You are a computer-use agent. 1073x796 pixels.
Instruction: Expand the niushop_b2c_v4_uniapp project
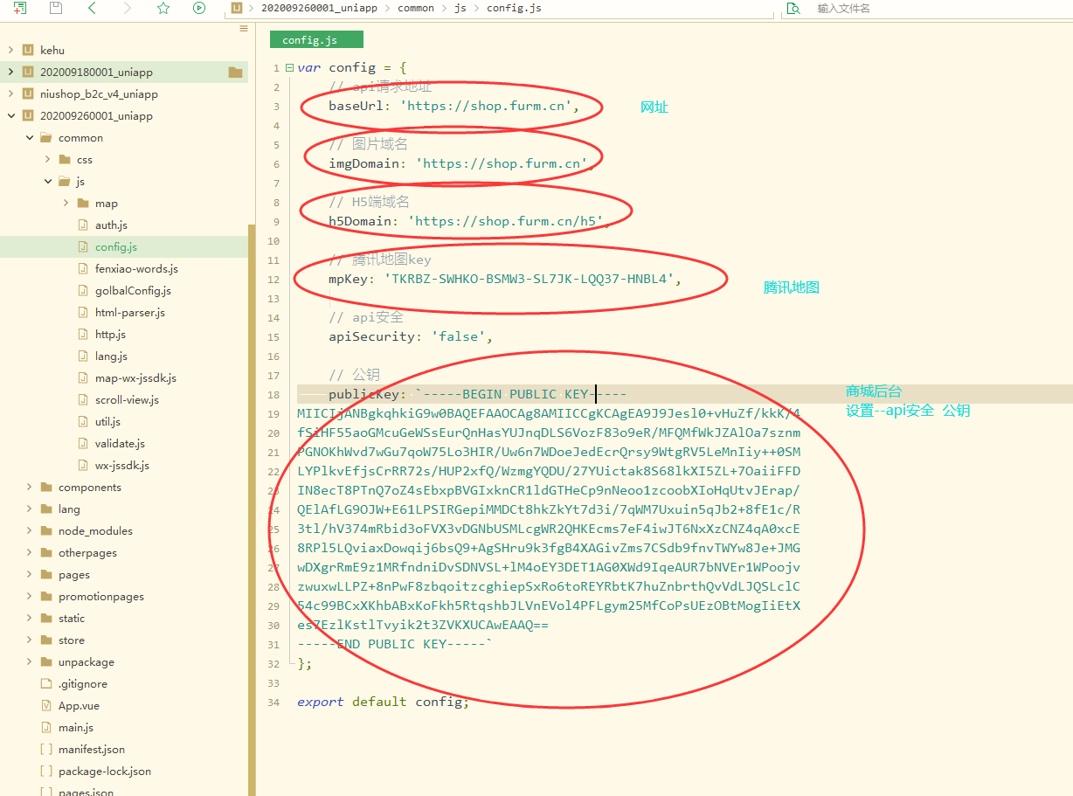click(10, 94)
